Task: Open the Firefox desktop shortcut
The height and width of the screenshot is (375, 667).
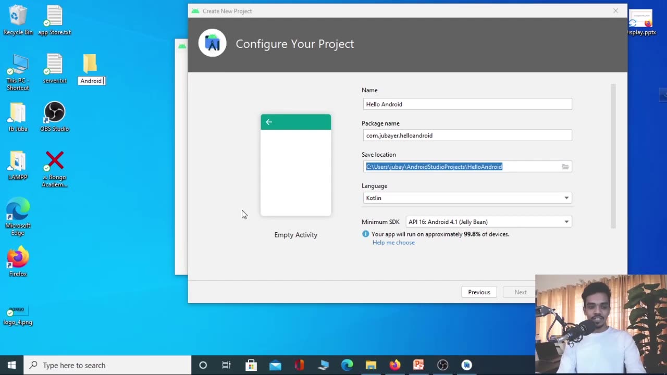Action: (x=18, y=262)
